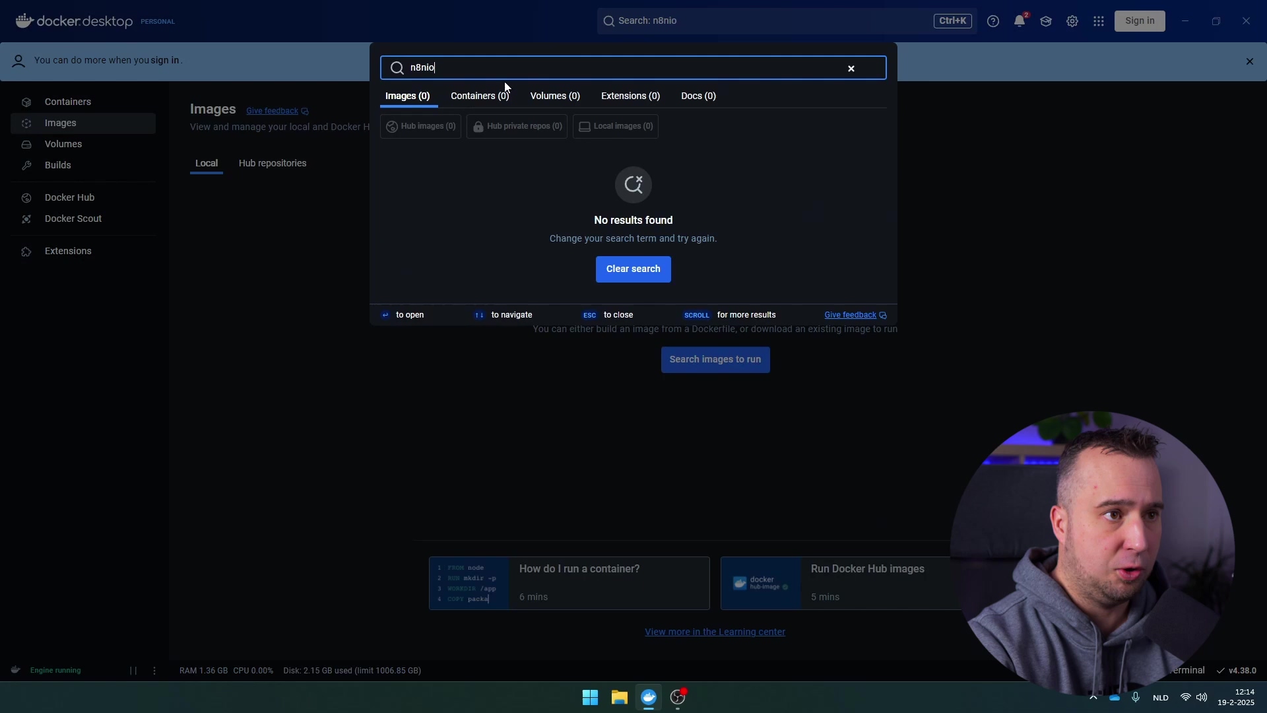Dismiss the sign-in banner
This screenshot has width=1267, height=713.
coord(1250,61)
